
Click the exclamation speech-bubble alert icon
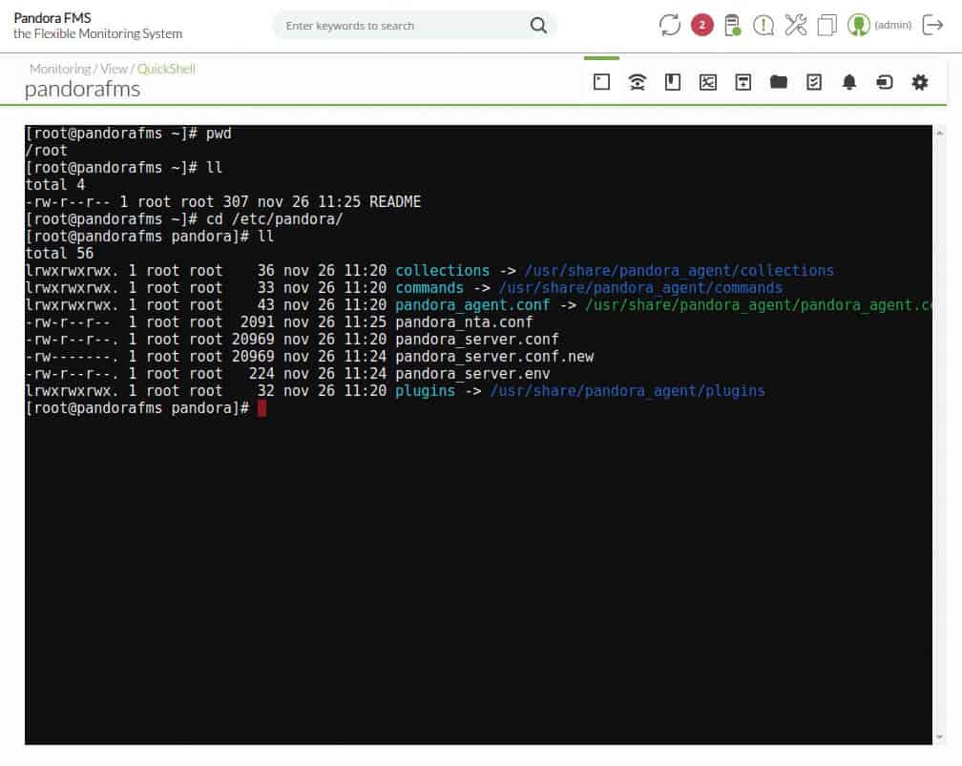(763, 25)
